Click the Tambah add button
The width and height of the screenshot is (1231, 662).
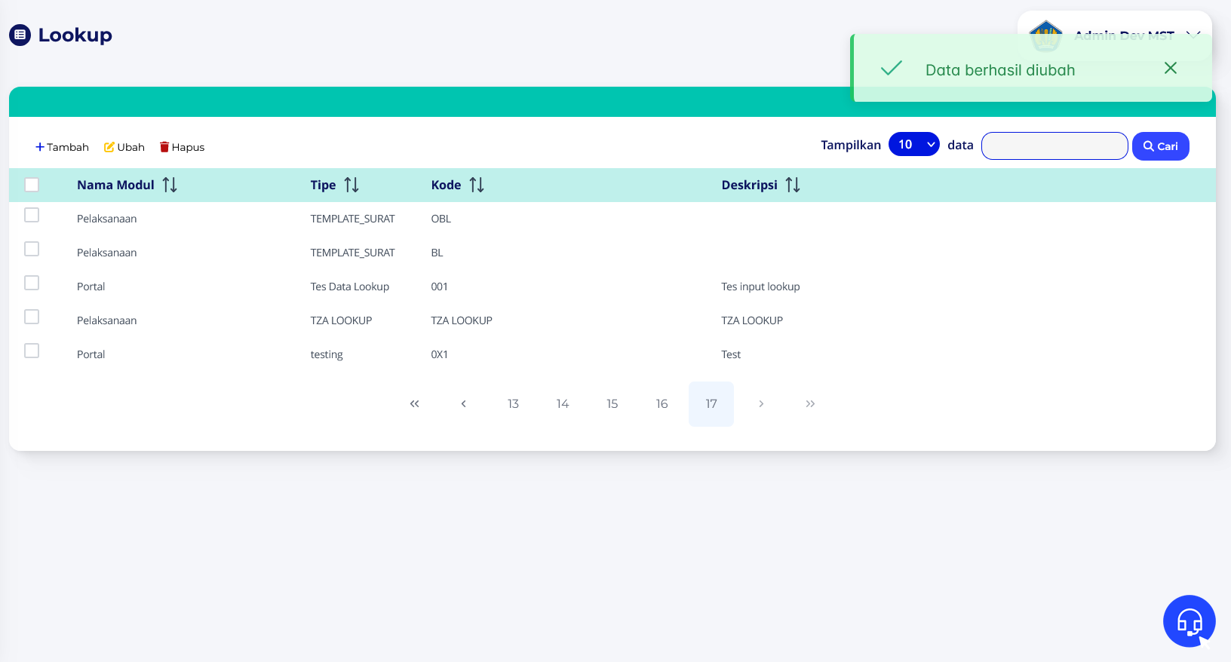pos(62,147)
